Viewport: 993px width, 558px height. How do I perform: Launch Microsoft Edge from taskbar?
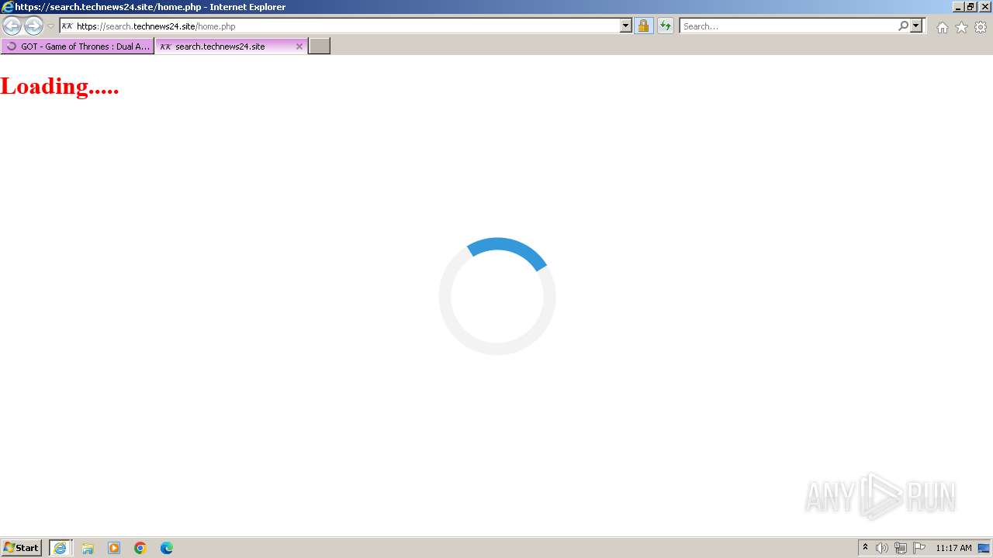click(x=167, y=548)
